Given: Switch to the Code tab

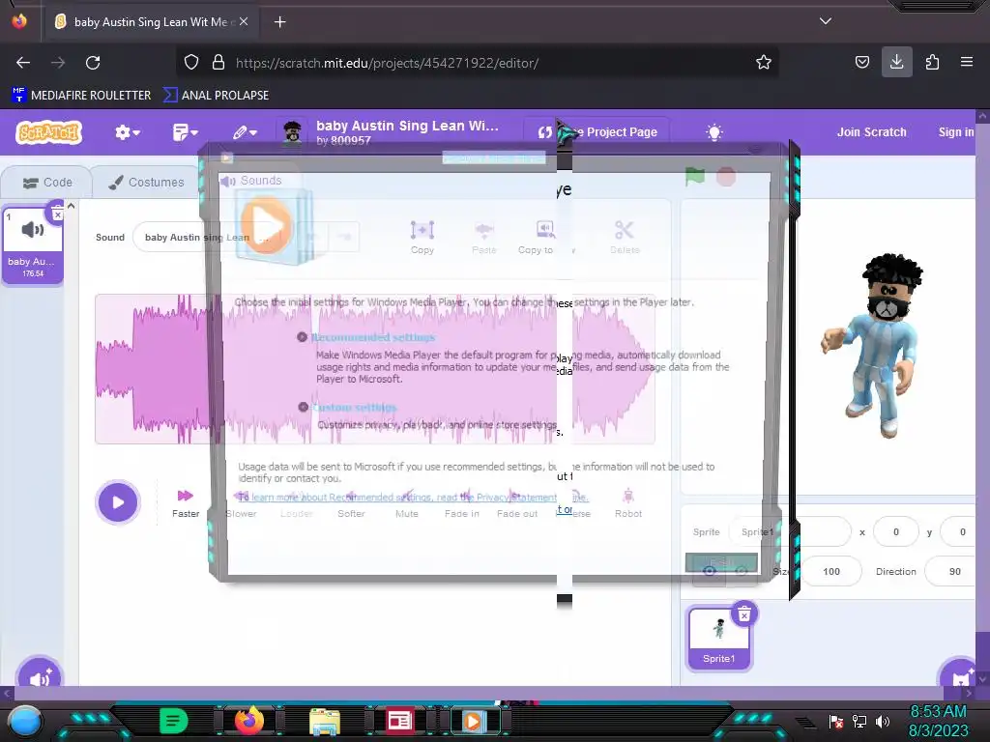Looking at the screenshot, I should pos(47,183).
